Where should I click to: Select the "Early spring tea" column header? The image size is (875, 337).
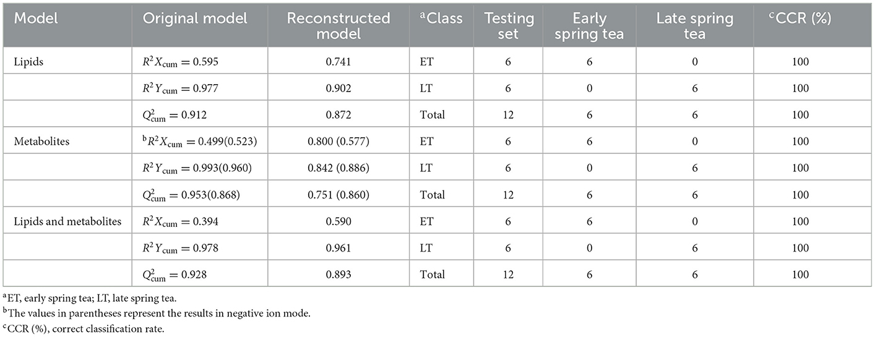click(x=589, y=26)
